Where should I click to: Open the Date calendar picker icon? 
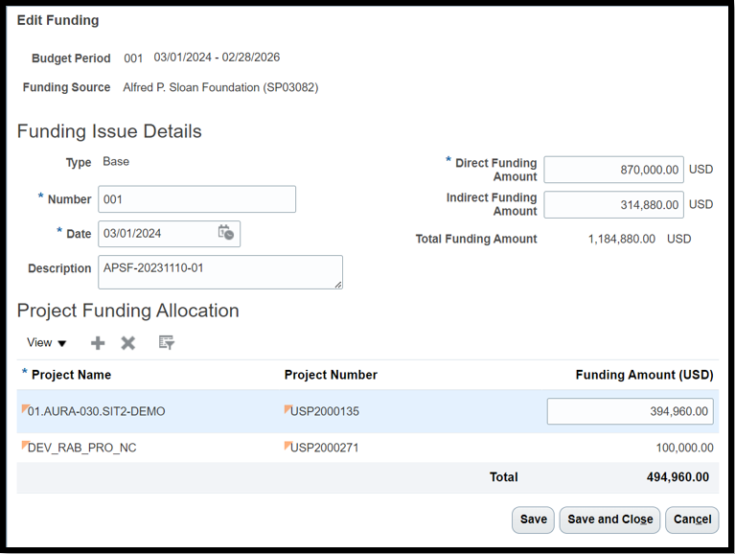click(225, 233)
